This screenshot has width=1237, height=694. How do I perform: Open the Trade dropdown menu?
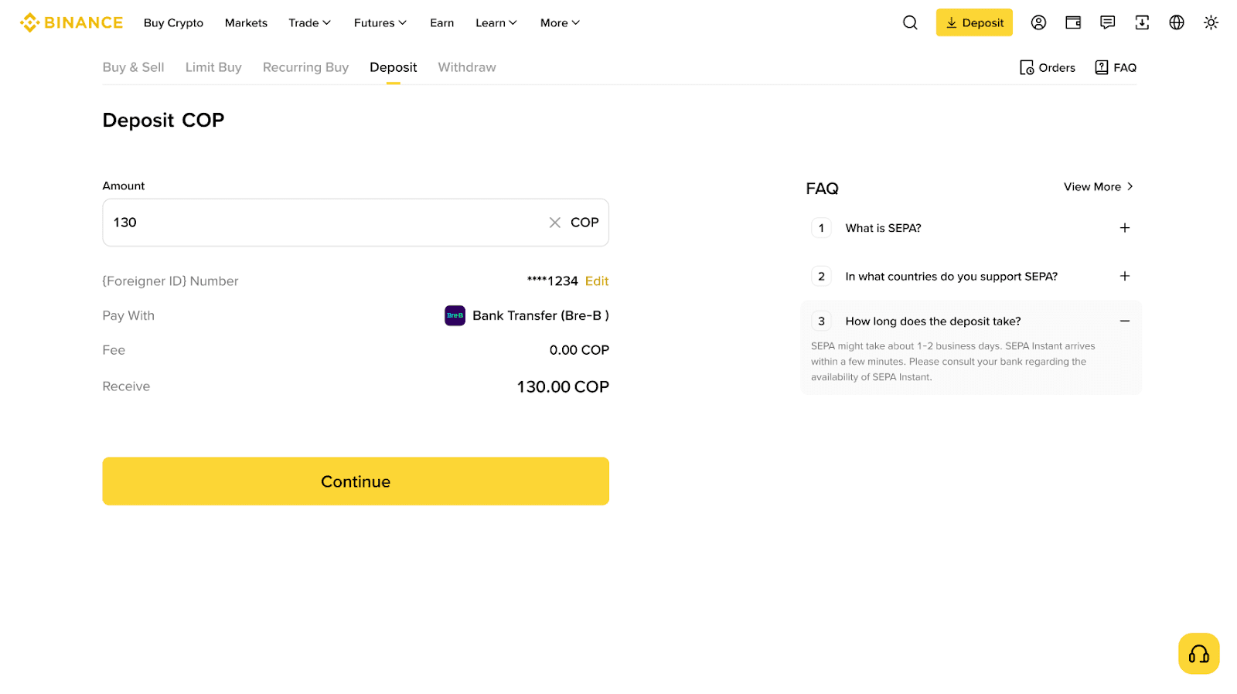(x=309, y=23)
